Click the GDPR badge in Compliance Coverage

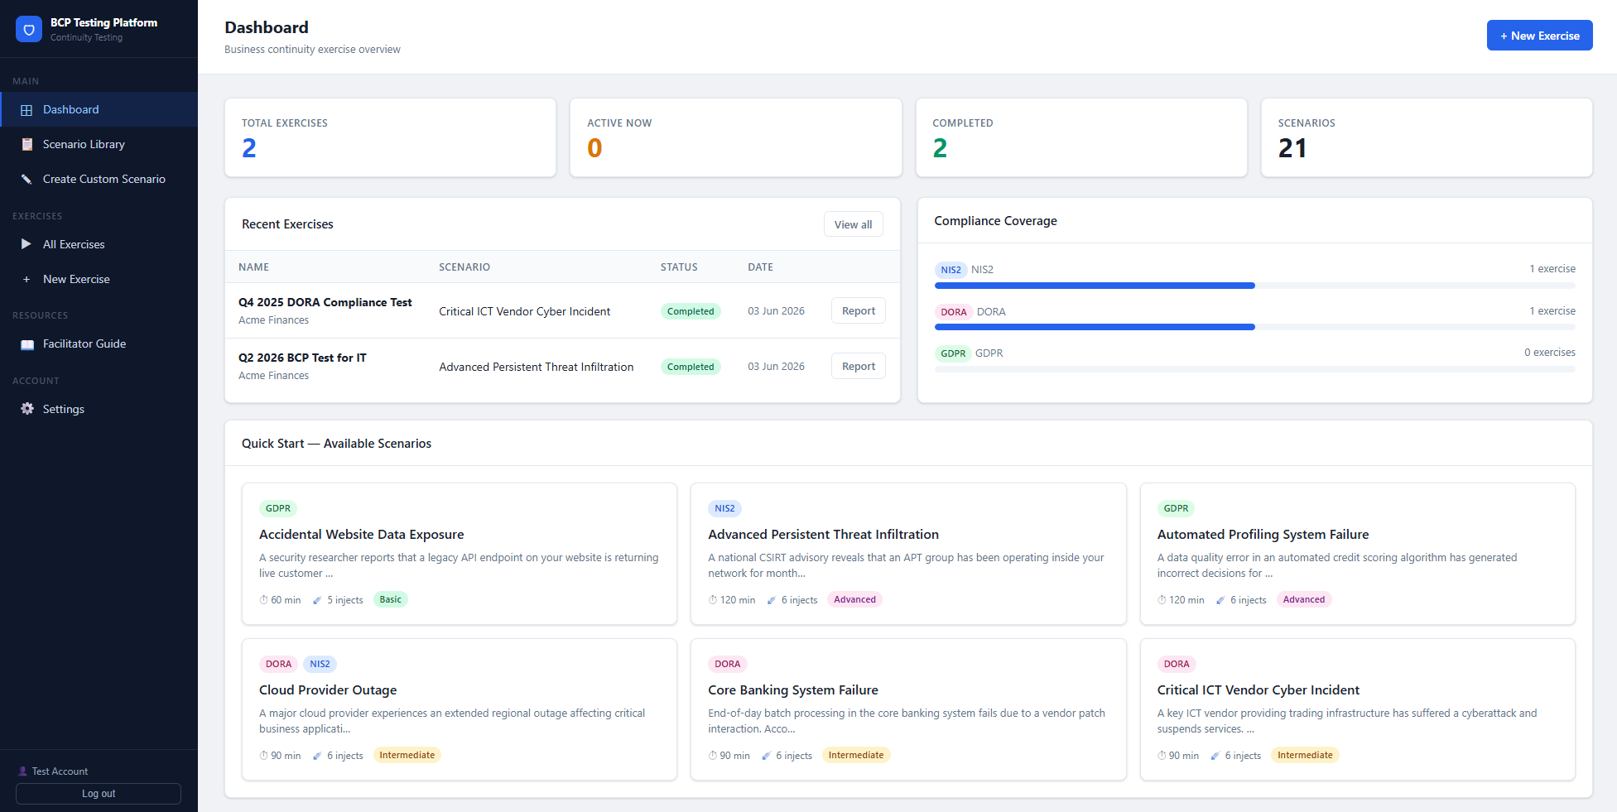pyautogui.click(x=953, y=353)
